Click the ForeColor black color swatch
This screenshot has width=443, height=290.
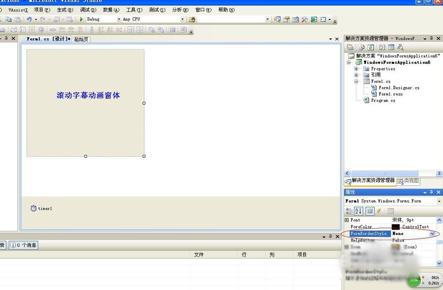tap(396, 227)
